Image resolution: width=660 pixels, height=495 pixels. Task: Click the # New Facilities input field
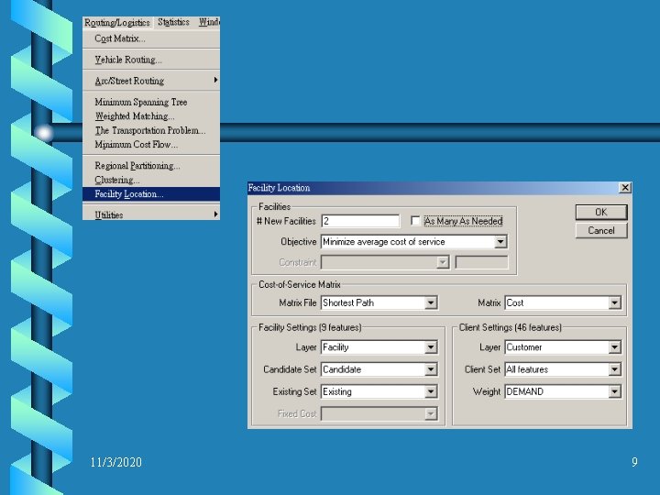pyautogui.click(x=360, y=221)
